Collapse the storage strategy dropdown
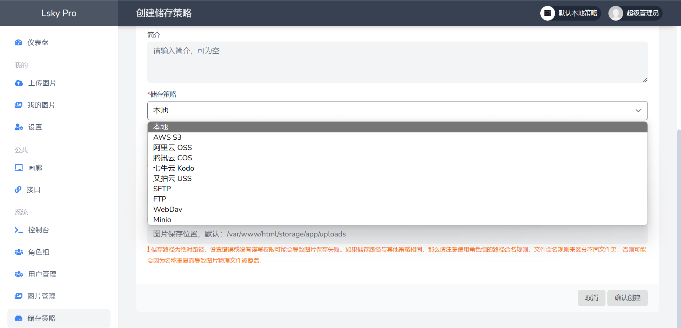 coord(638,111)
